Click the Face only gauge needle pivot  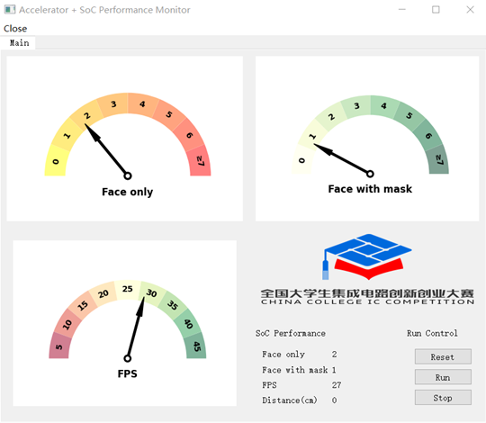point(128,175)
